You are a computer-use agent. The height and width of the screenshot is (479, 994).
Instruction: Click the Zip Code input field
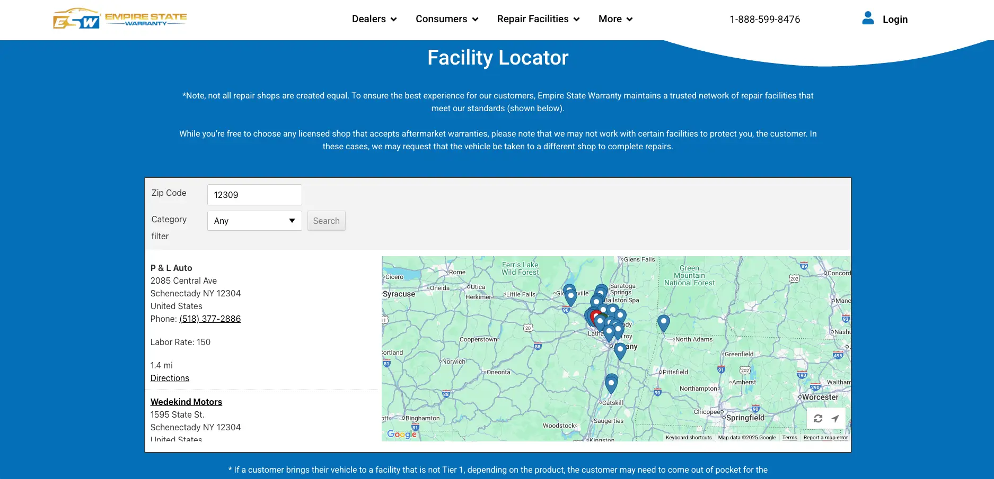[x=254, y=195]
